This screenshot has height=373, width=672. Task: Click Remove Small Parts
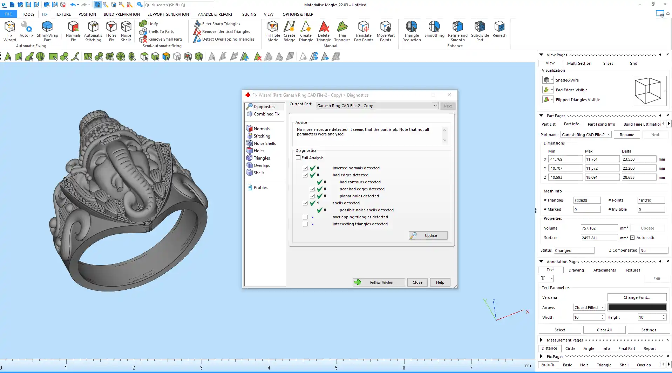tap(161, 39)
